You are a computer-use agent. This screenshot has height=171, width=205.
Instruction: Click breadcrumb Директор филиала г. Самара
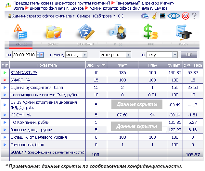pos(57,8)
